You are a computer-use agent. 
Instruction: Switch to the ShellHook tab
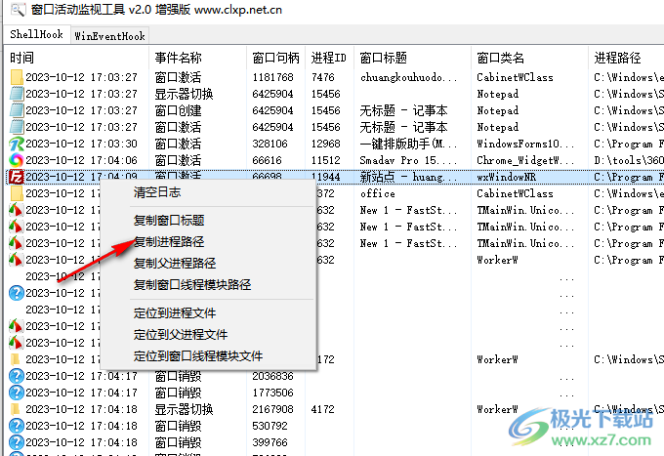point(36,35)
